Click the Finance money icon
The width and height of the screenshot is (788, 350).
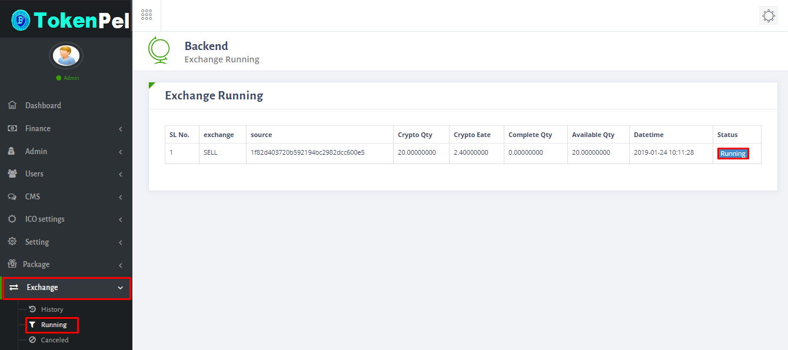click(12, 128)
